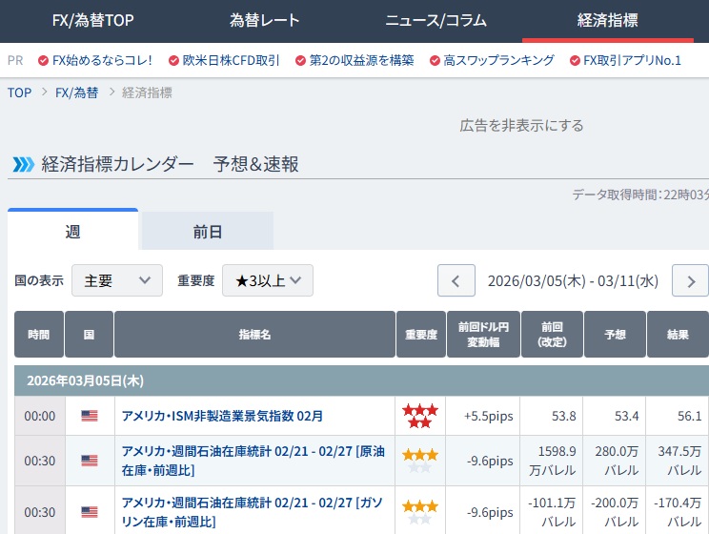Viewport: 709px width, 534px height.
Task: Open アメリカ・ISM非製造業景気指数 02月 link
Action: click(x=222, y=416)
